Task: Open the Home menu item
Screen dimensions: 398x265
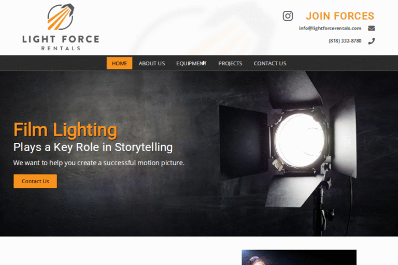Action: pos(119,63)
